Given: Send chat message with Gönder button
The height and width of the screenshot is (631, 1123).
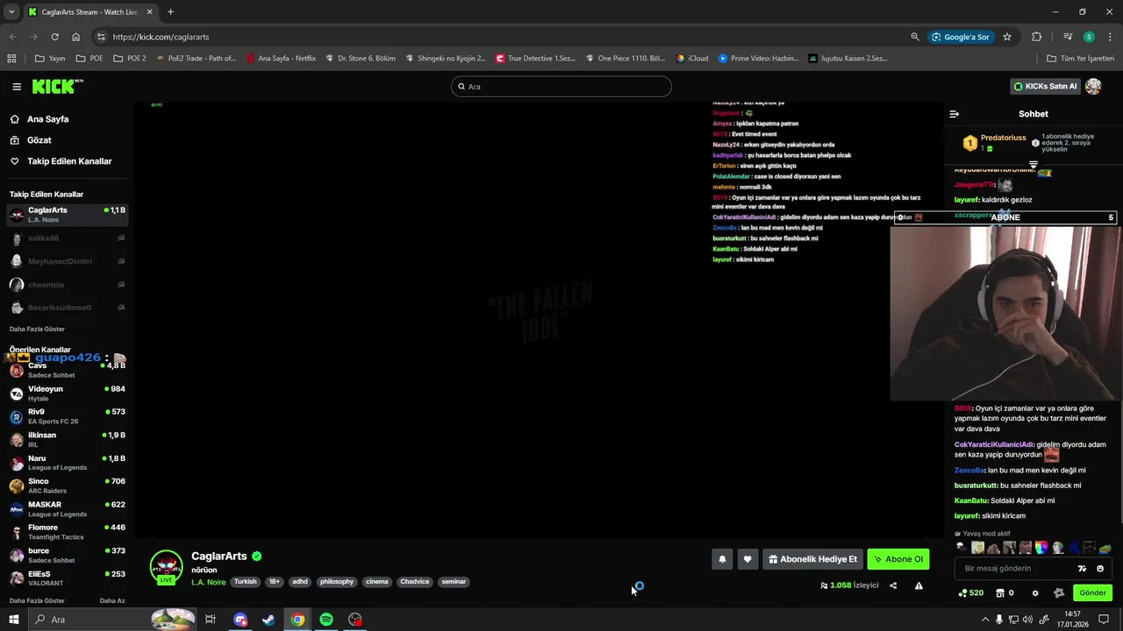Looking at the screenshot, I should (x=1092, y=592).
